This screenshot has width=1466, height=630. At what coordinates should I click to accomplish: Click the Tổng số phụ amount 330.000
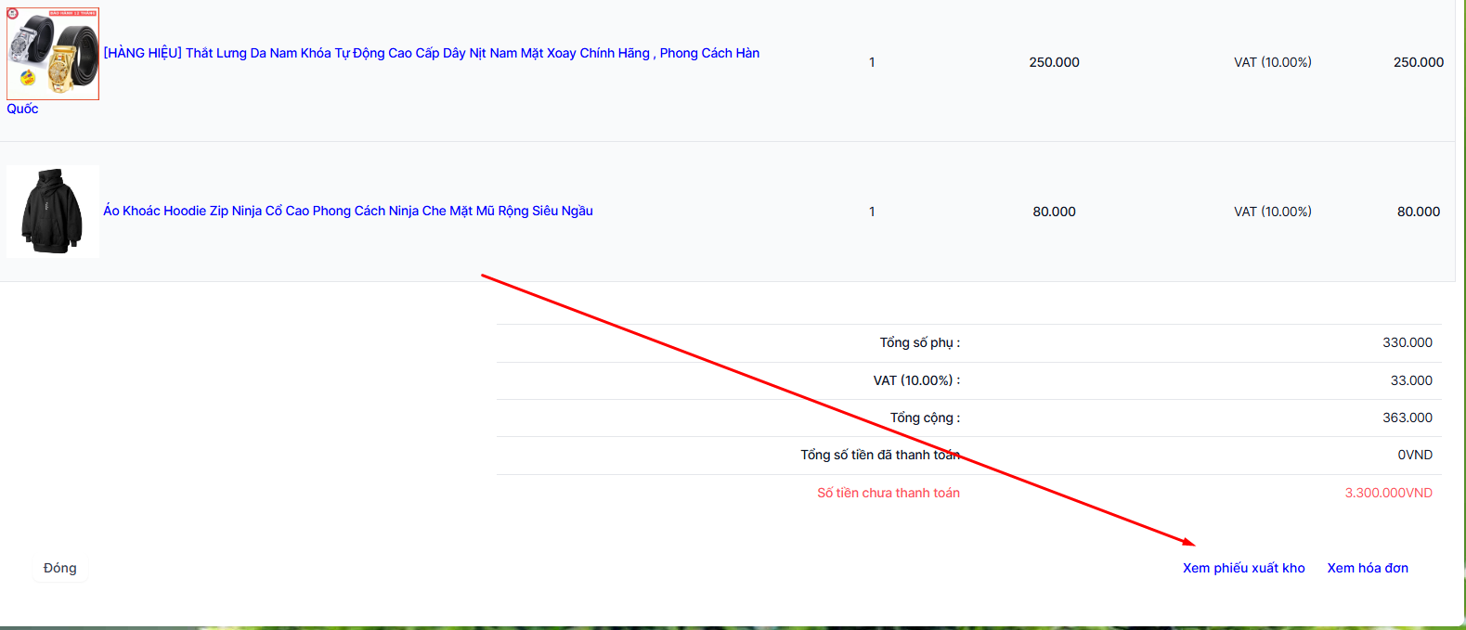(1407, 342)
